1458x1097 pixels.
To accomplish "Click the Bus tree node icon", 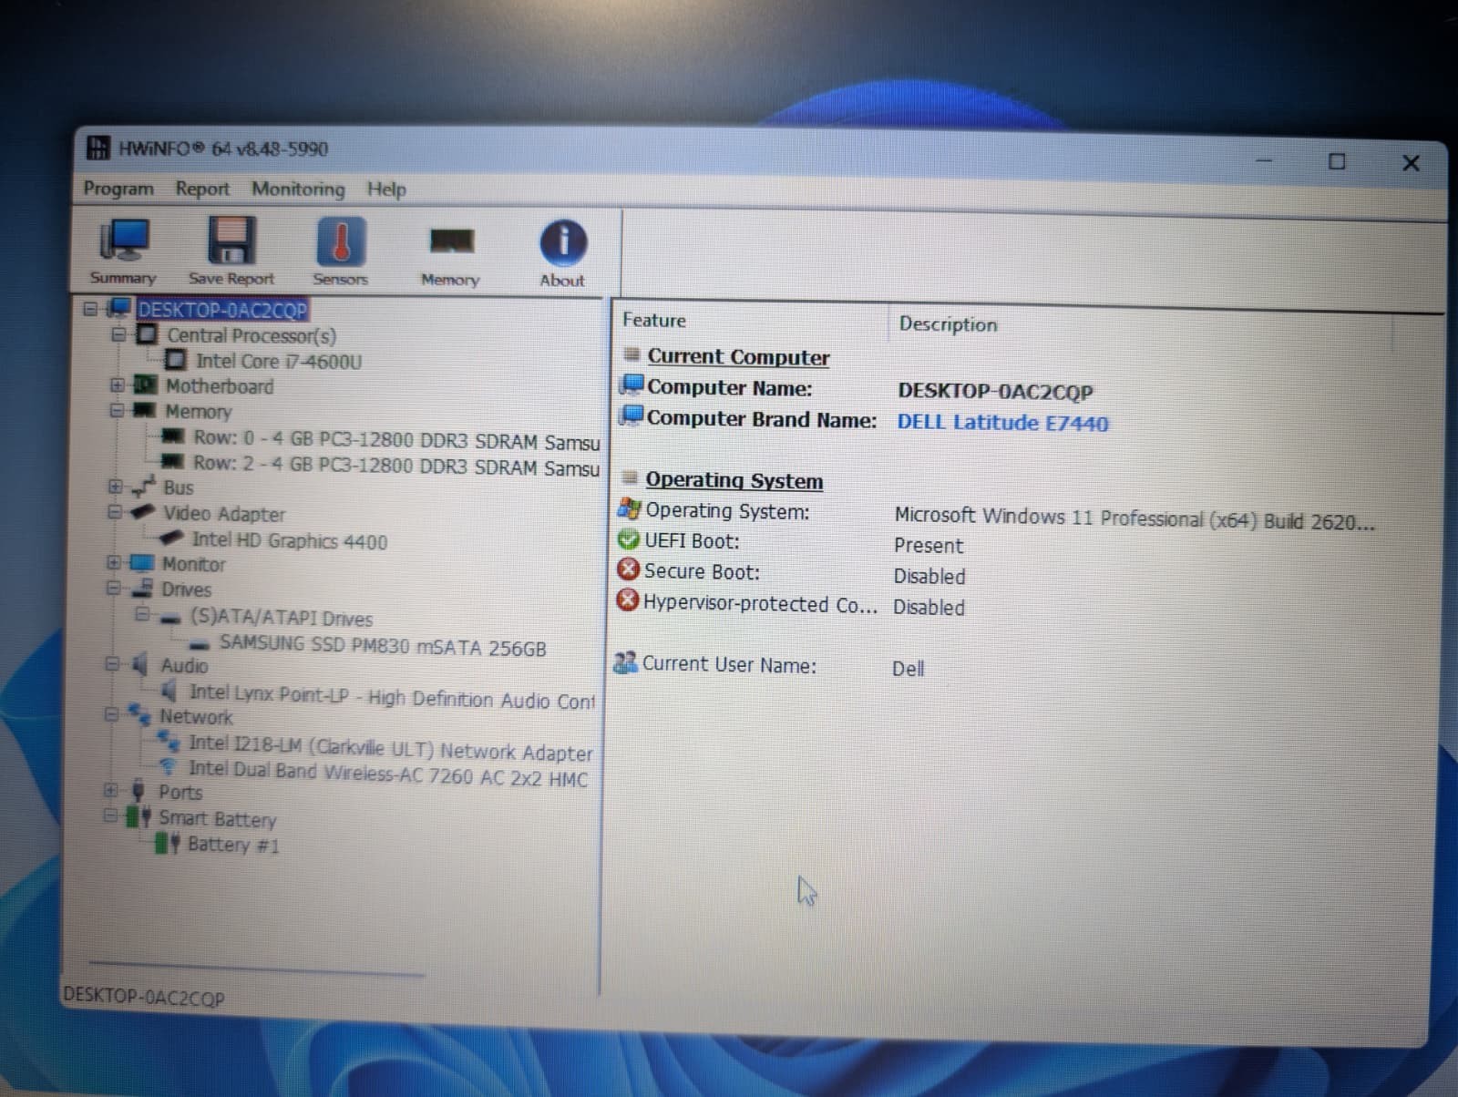I will pyautogui.click(x=143, y=486).
